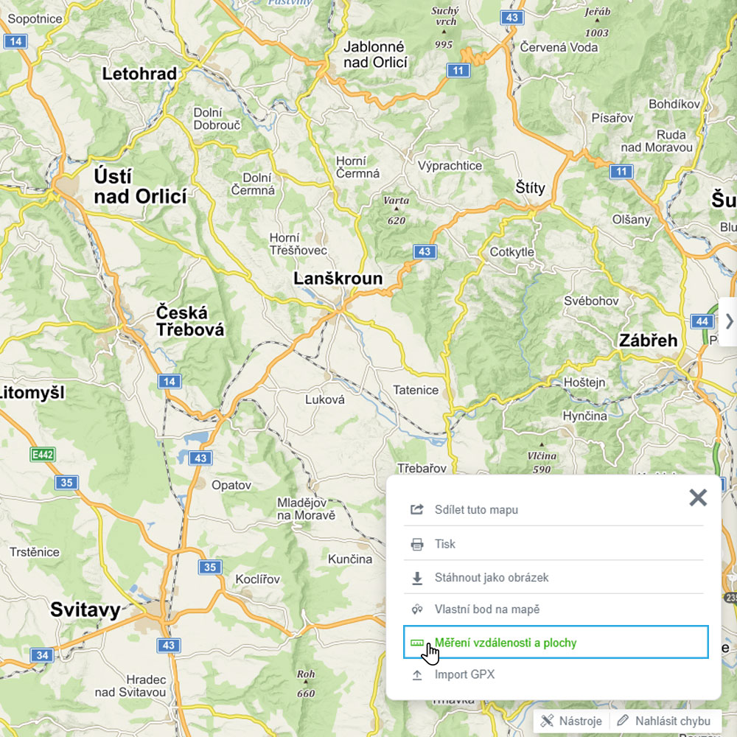
Task: Click the green E442 road shield
Action: (43, 455)
